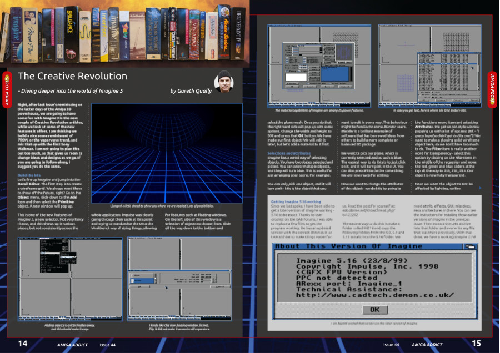Click the InterFont box spine
This screenshot has width=500, height=353.
point(104,36)
